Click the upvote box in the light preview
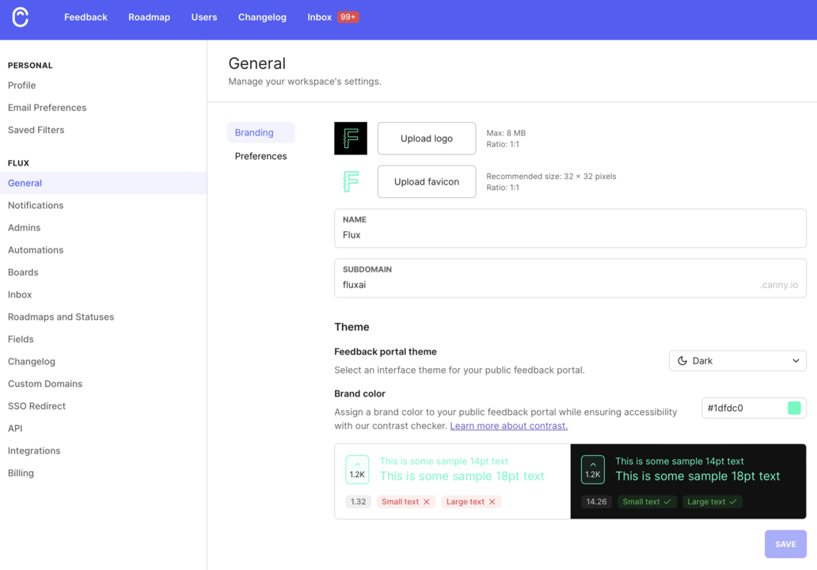The height and width of the screenshot is (570, 817). (358, 469)
